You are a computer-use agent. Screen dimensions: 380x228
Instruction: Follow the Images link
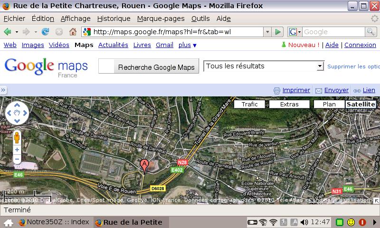click(x=33, y=45)
